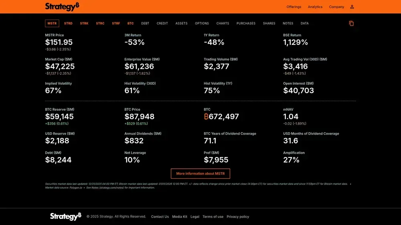Switch to the STRK tab
Viewport: 401px width, 225px height.
click(84, 24)
